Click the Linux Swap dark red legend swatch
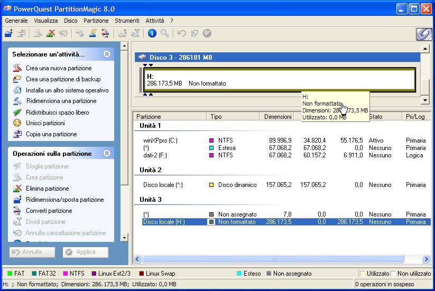 tap(141, 274)
